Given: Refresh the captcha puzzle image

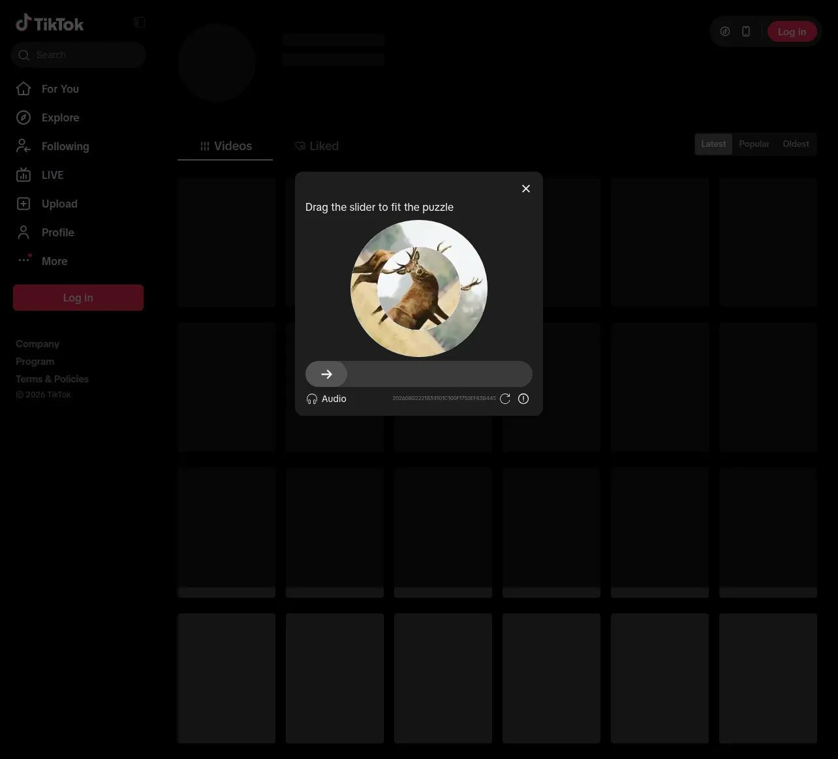Looking at the screenshot, I should coord(505,399).
